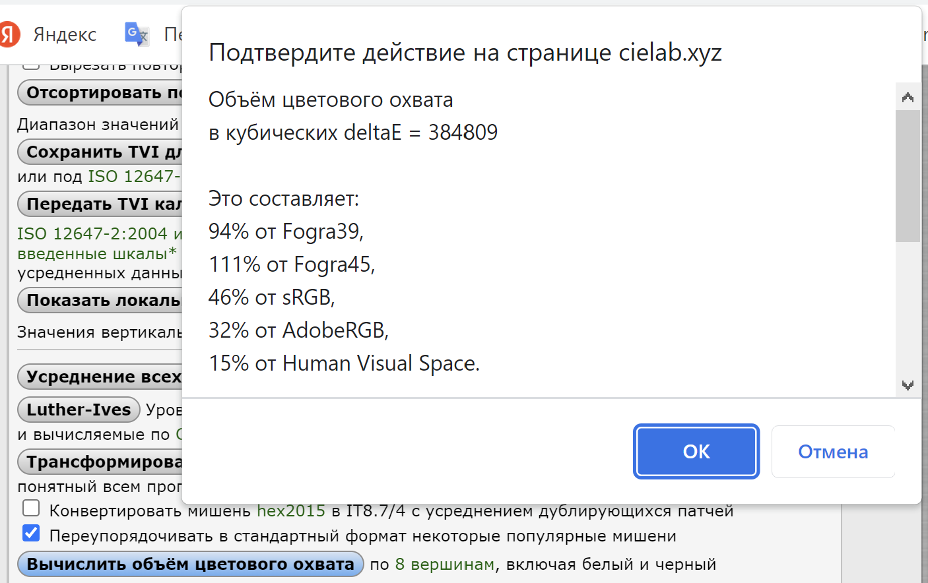Image resolution: width=928 pixels, height=583 pixels.
Task: Click the Передать TVI button
Action: point(100,204)
